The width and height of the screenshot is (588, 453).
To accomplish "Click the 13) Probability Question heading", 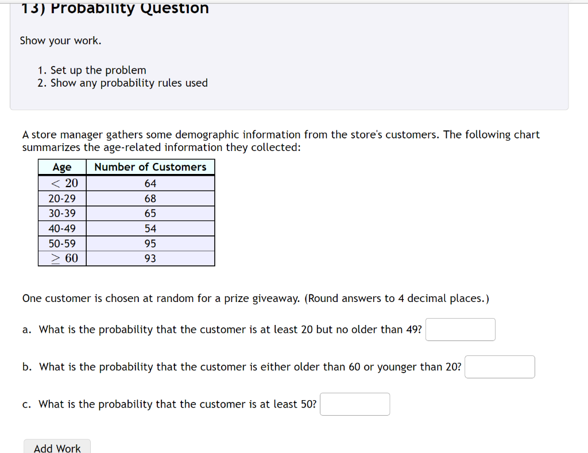I will click(113, 7).
